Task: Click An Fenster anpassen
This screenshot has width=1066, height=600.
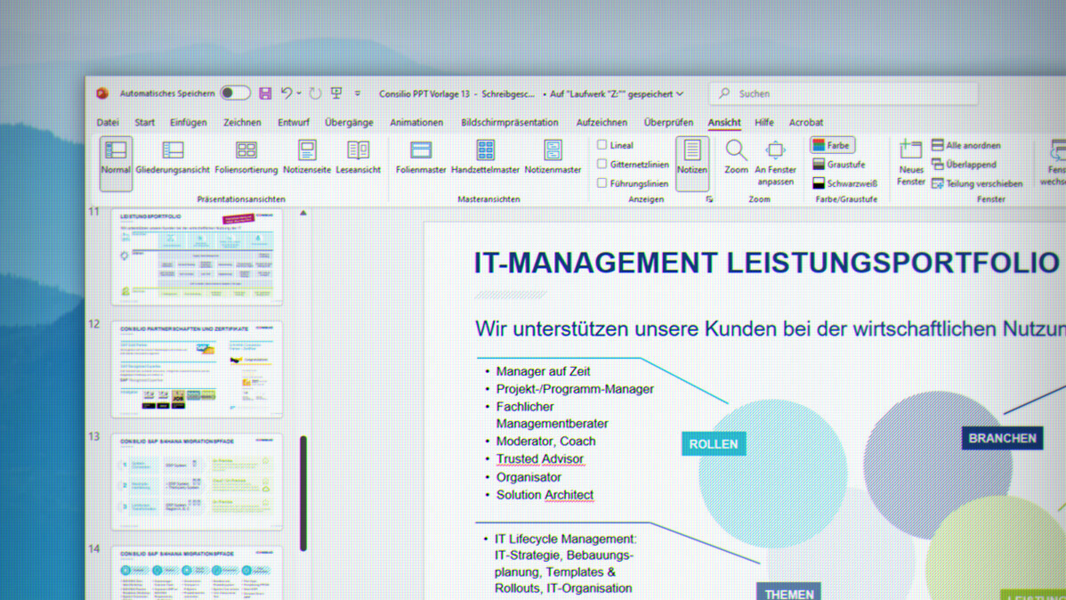Action: (x=775, y=163)
